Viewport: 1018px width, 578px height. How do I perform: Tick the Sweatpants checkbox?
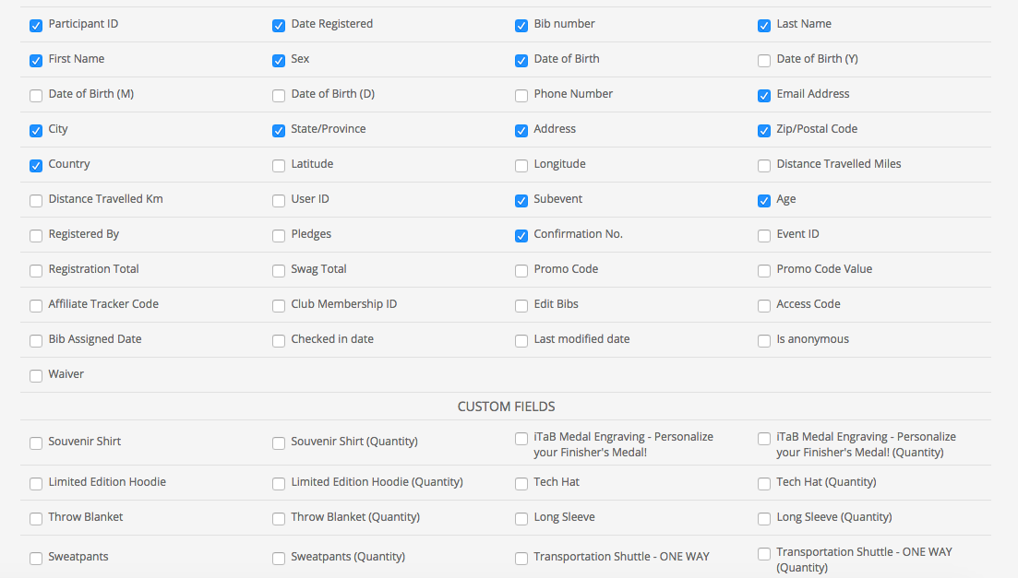[x=36, y=559]
